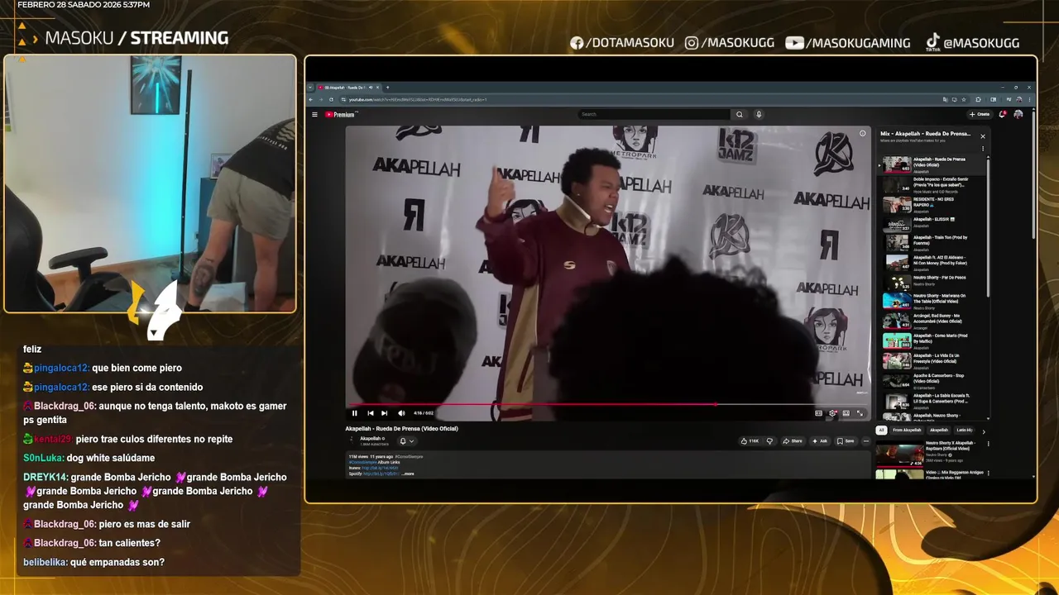This screenshot has width=1059, height=595.
Task: Skip to next video in the player
Action: pyautogui.click(x=384, y=413)
